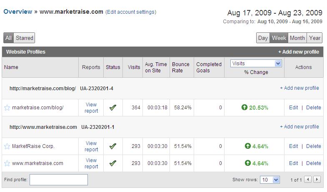Click the Name column header
Viewport: 327px width, 192px height.
(11, 67)
